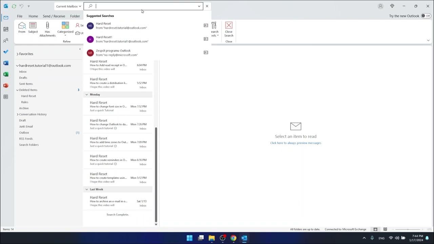The width and height of the screenshot is (434, 244).
Task: Click here to always preview messages
Action: pyautogui.click(x=295, y=143)
